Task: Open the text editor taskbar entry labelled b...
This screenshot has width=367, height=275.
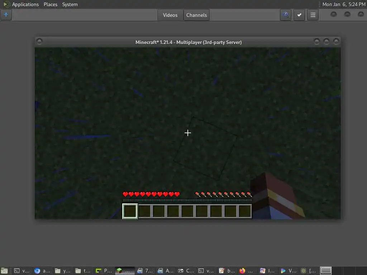Action: (x=227, y=271)
